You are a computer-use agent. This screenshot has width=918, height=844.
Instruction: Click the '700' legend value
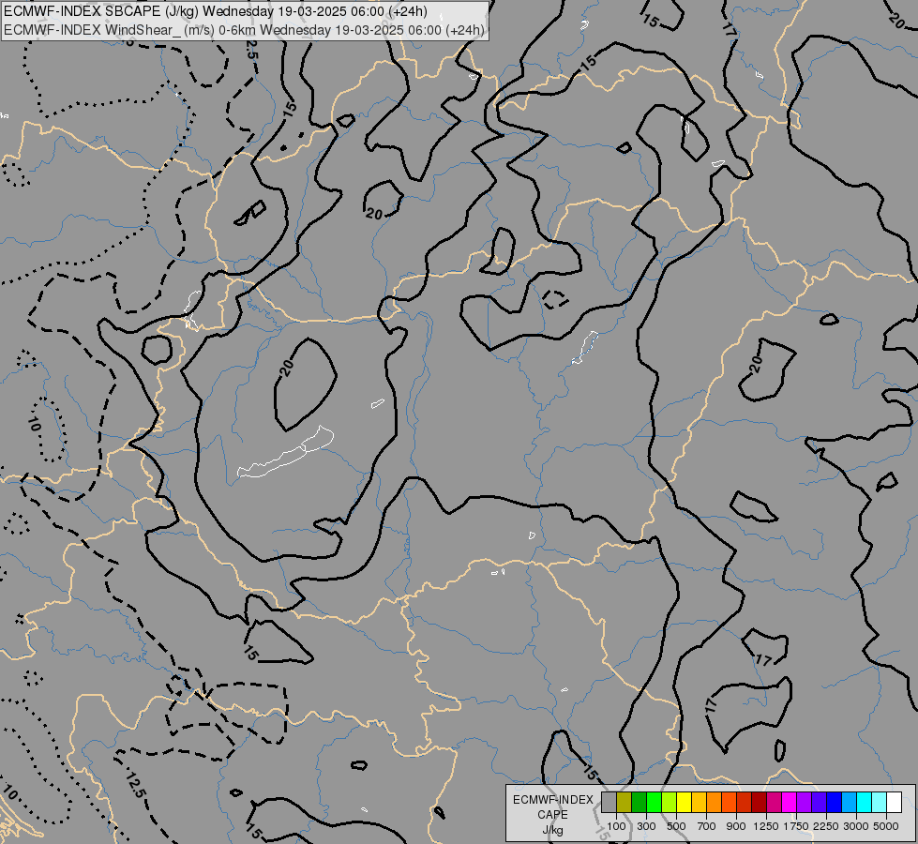click(x=707, y=826)
